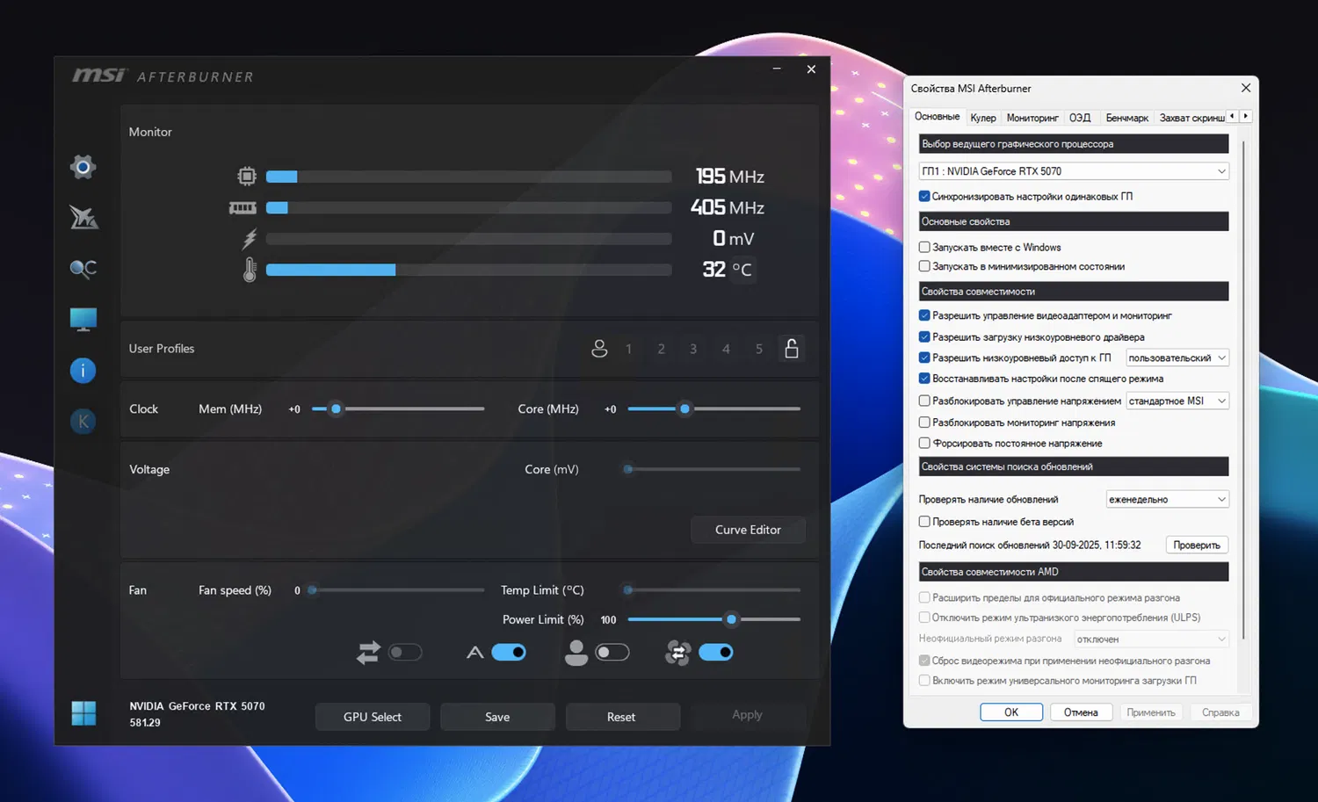Select user profile slot 3

tap(693, 349)
